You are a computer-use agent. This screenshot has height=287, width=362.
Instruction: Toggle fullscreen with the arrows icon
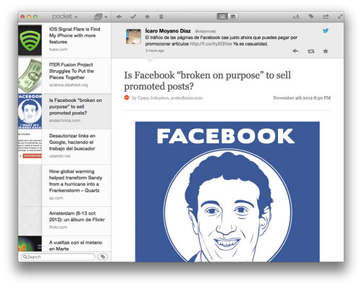pos(340,17)
